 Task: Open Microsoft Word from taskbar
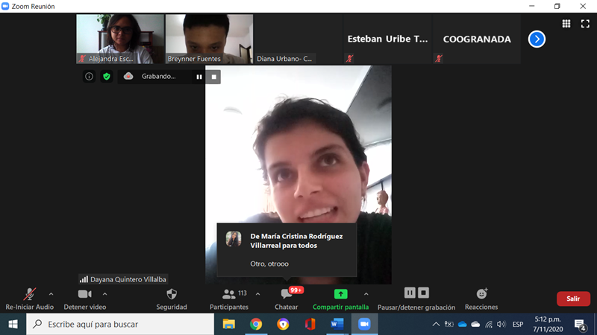click(x=337, y=325)
